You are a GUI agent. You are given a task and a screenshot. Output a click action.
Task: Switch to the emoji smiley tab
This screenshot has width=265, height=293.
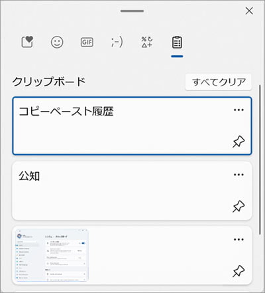(x=57, y=42)
